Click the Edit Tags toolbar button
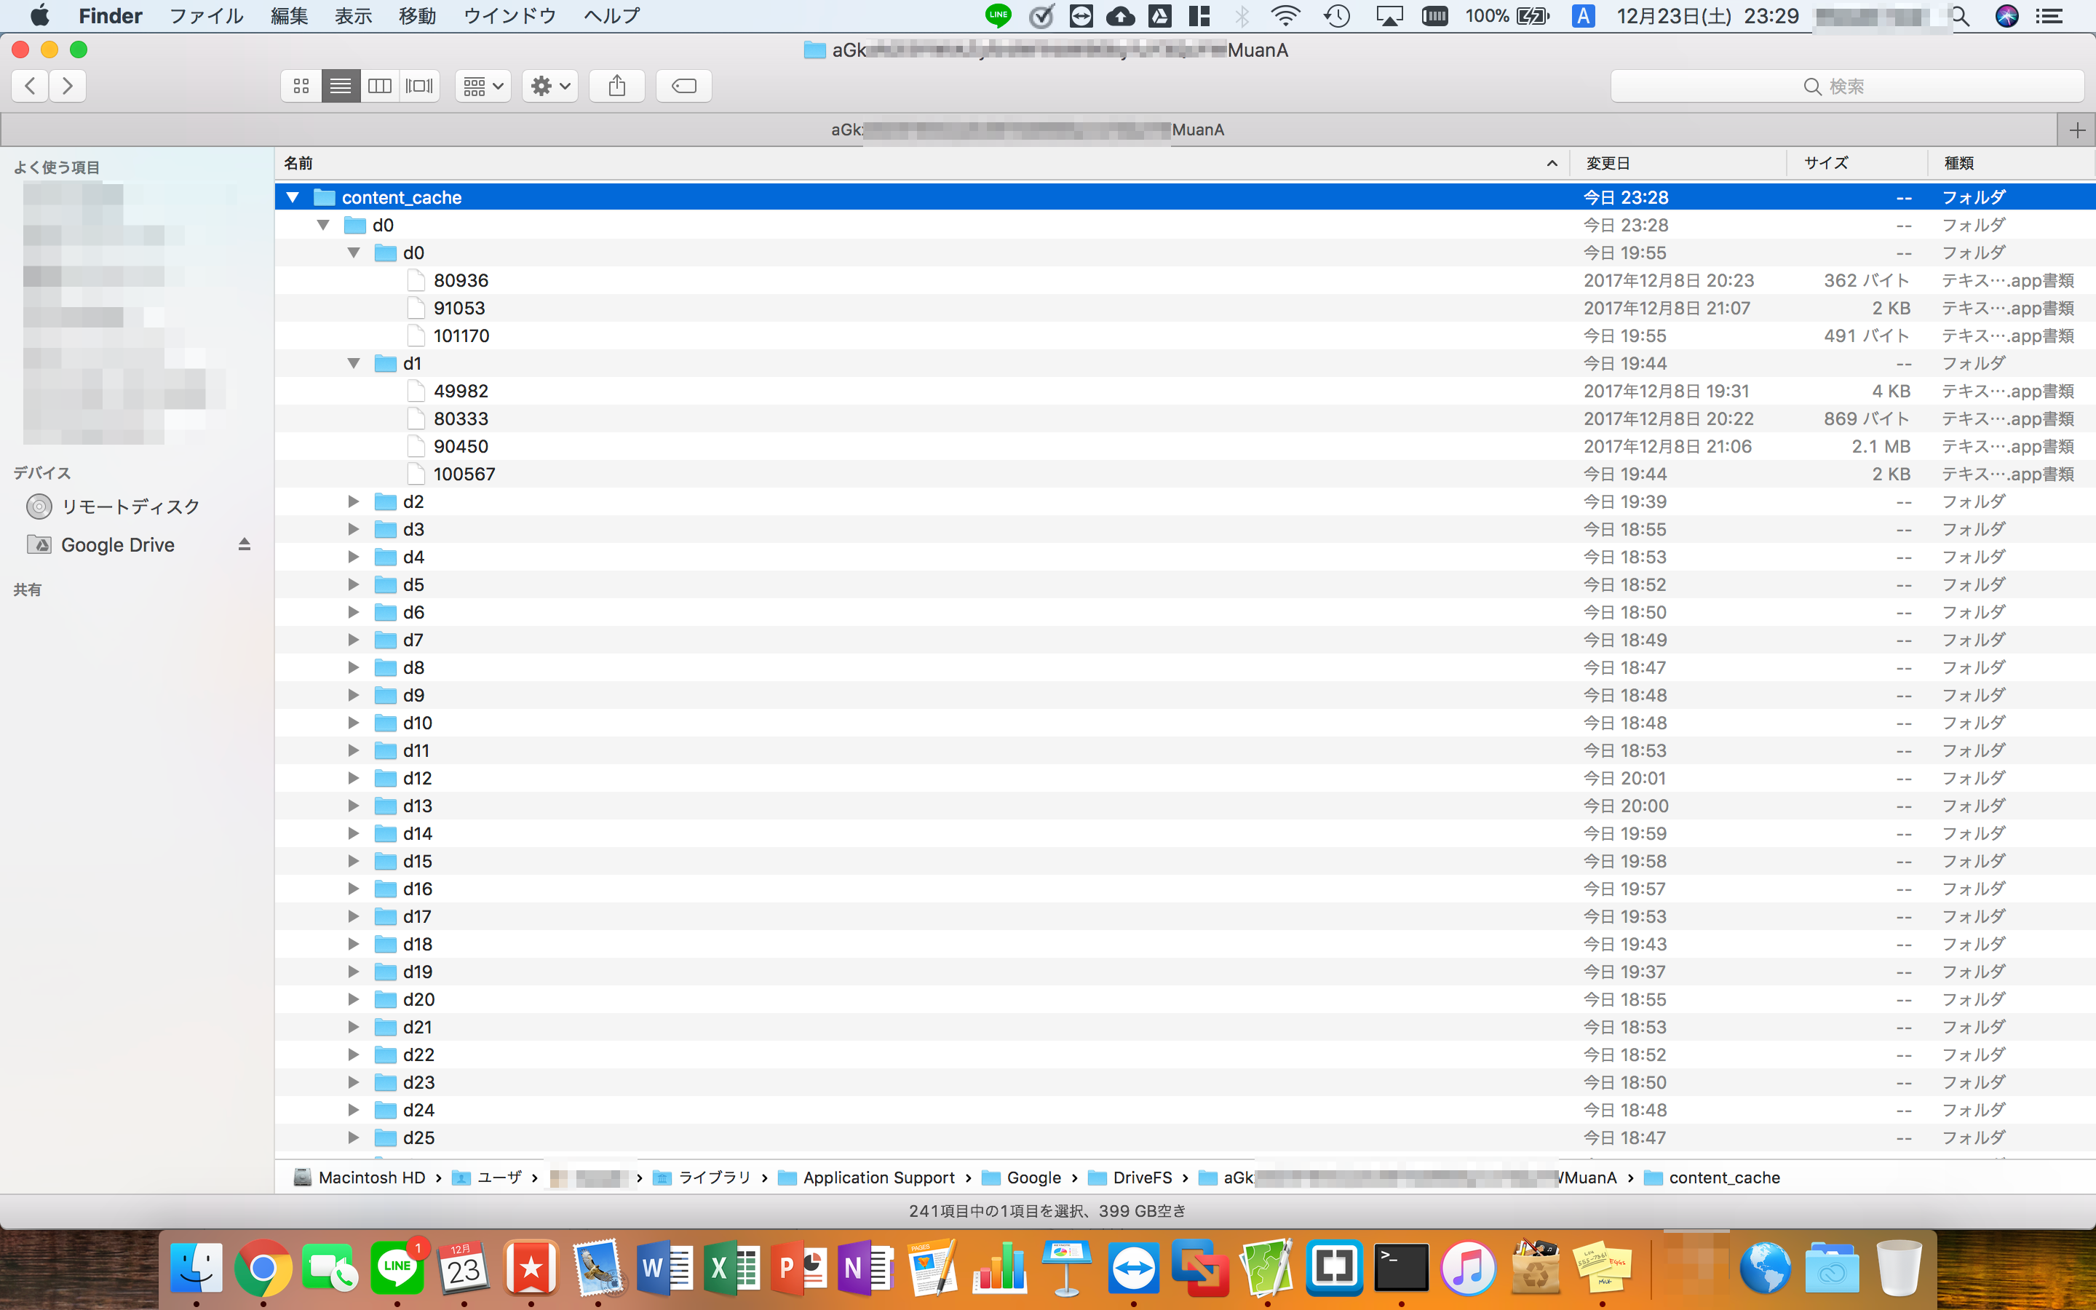The width and height of the screenshot is (2096, 1310). tap(683, 86)
